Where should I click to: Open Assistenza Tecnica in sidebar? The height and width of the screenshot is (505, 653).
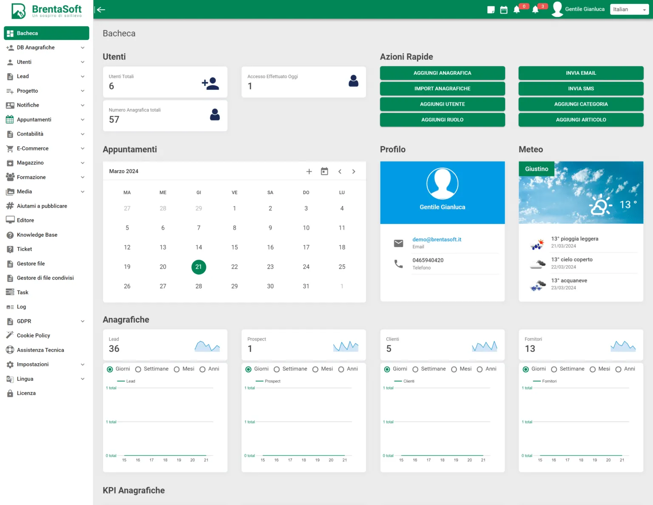40,350
